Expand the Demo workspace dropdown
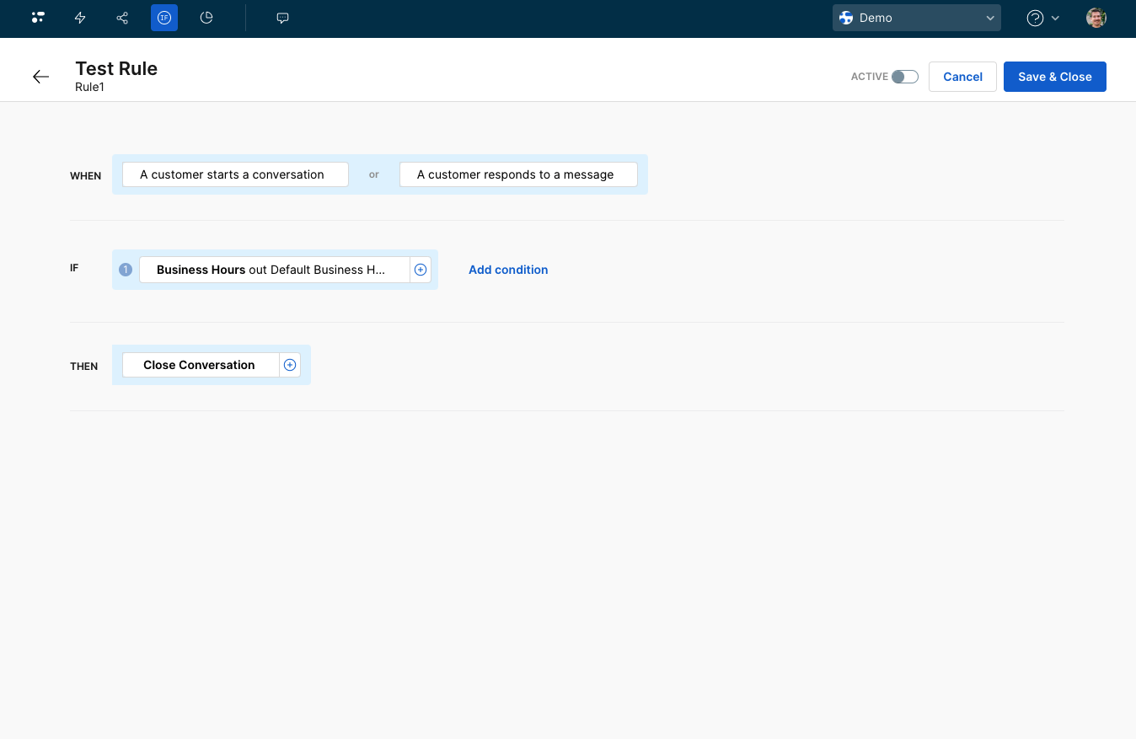 (x=916, y=18)
